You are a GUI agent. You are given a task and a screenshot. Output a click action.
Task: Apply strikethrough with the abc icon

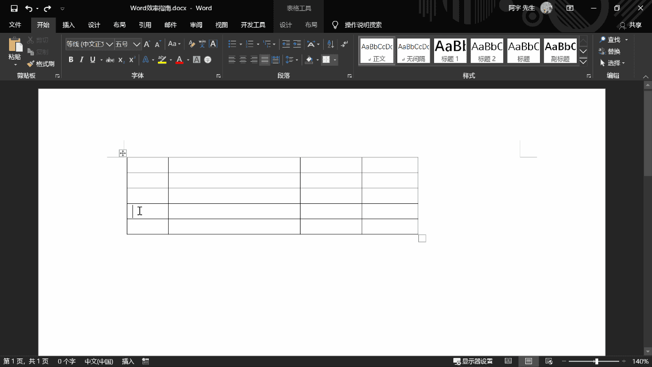(x=110, y=60)
